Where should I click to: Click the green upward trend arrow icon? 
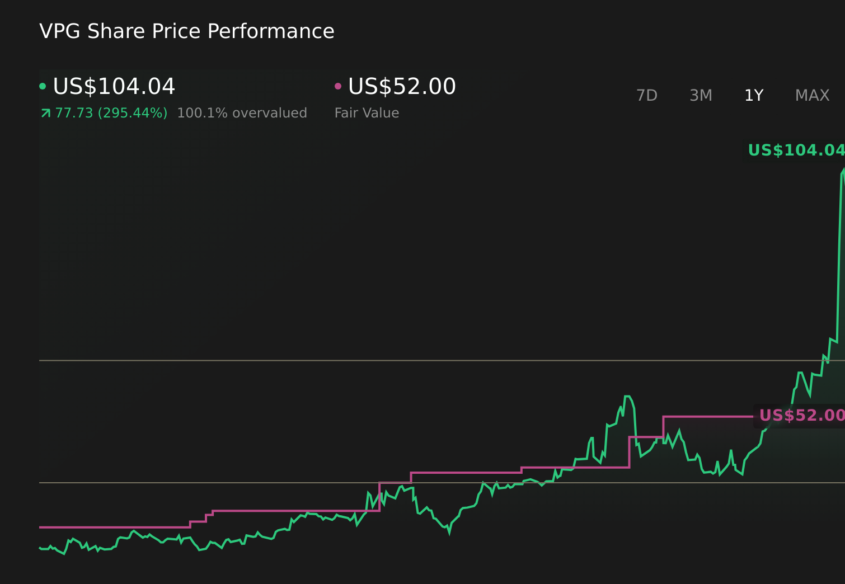pyautogui.click(x=46, y=114)
